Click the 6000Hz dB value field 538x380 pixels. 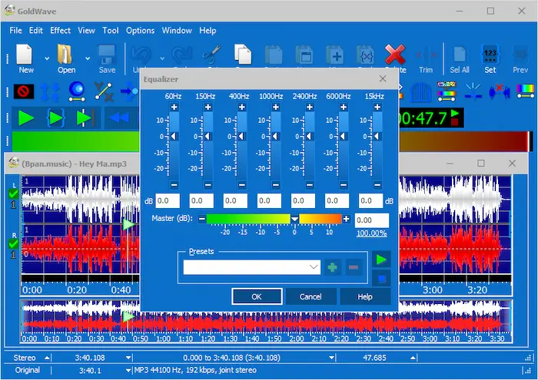click(337, 201)
